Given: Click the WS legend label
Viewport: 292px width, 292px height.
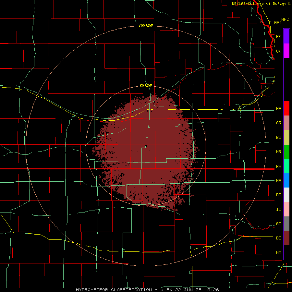Looking at the screenshot, I should (278, 181).
